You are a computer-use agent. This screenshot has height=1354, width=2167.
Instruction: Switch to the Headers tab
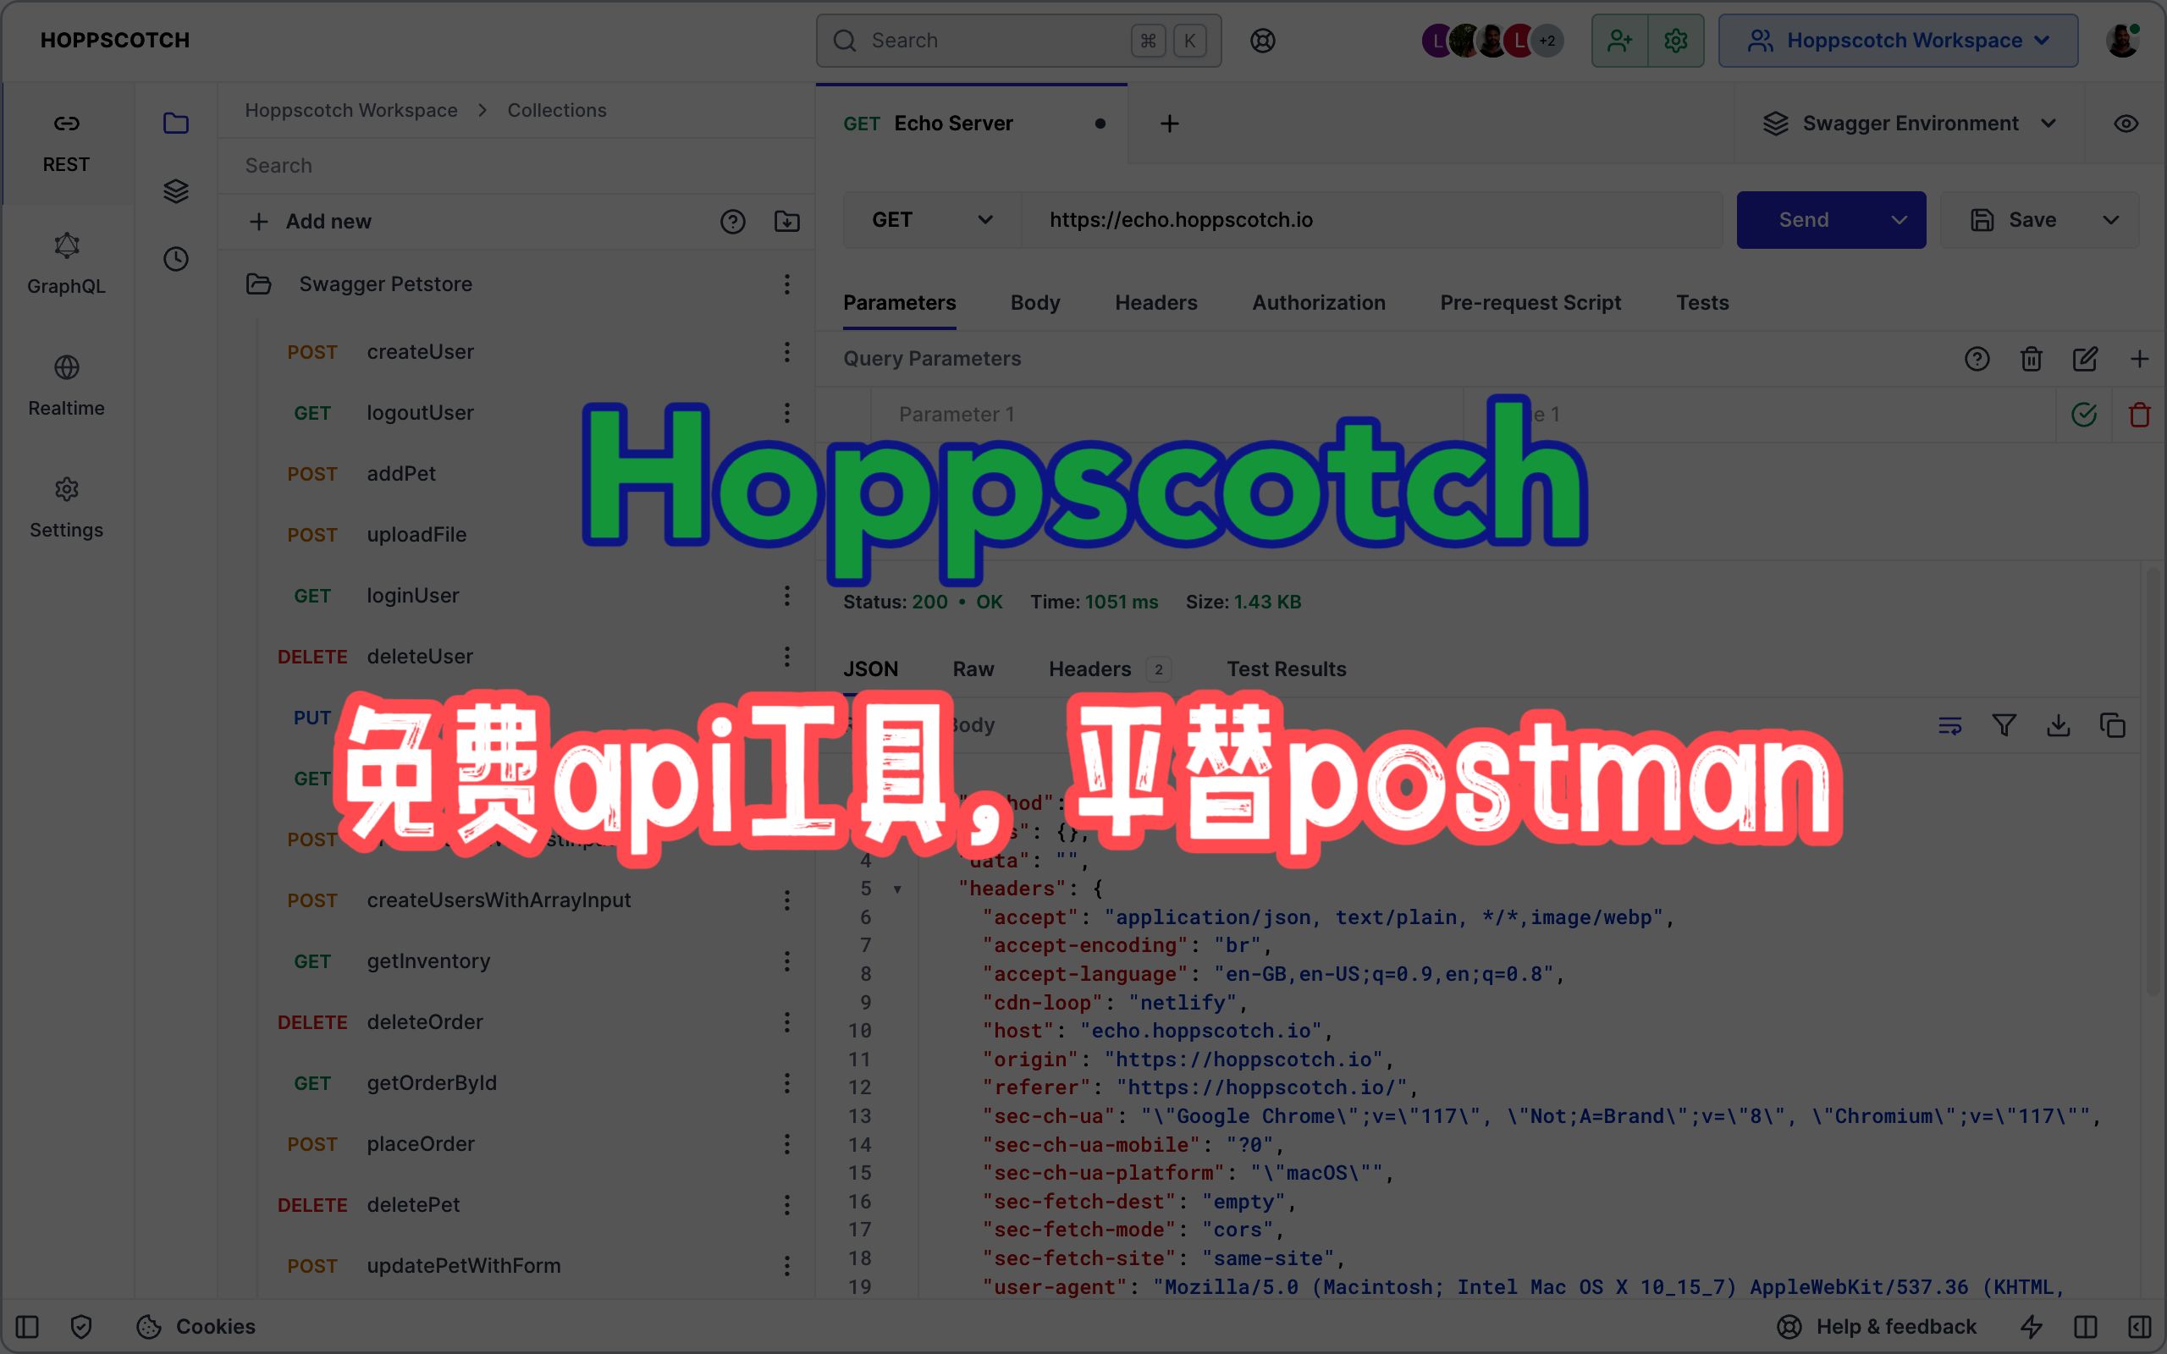click(1156, 301)
